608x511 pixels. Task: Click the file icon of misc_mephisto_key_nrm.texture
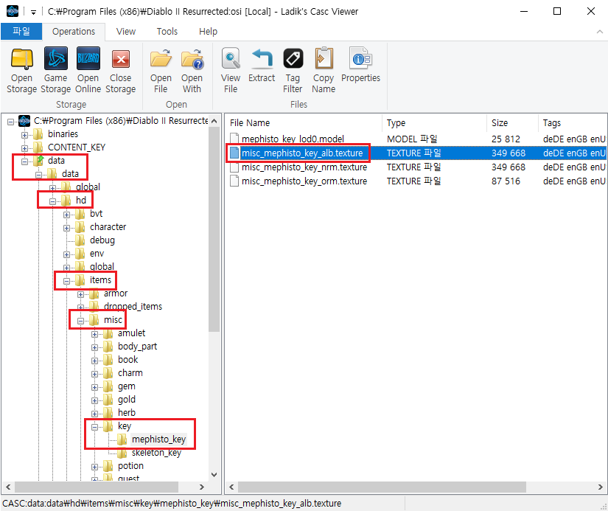pos(234,167)
